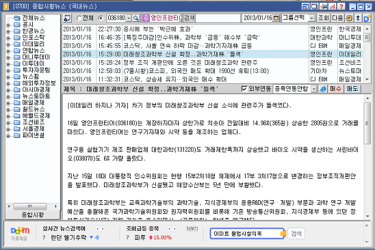The width and height of the screenshot is (375, 250).
Task: Click the 매도 sell button
Action: coord(352,89)
